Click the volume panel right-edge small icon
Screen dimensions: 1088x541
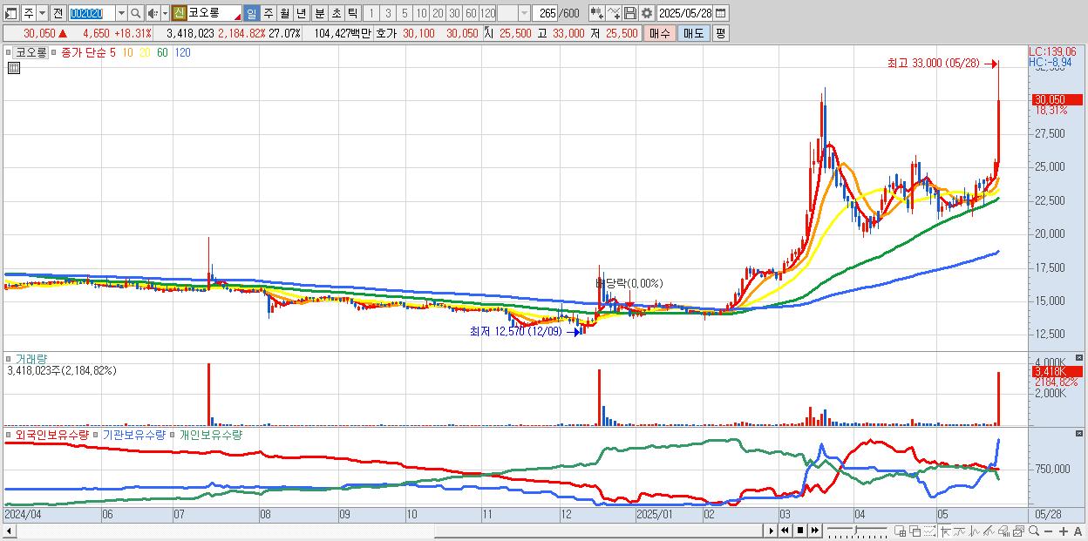1081,357
